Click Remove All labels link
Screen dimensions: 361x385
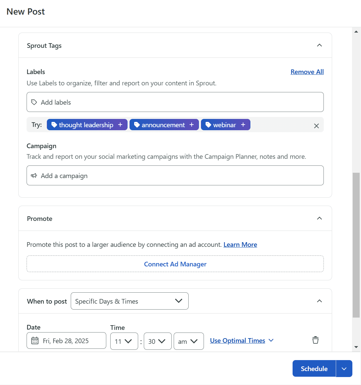[x=307, y=72]
